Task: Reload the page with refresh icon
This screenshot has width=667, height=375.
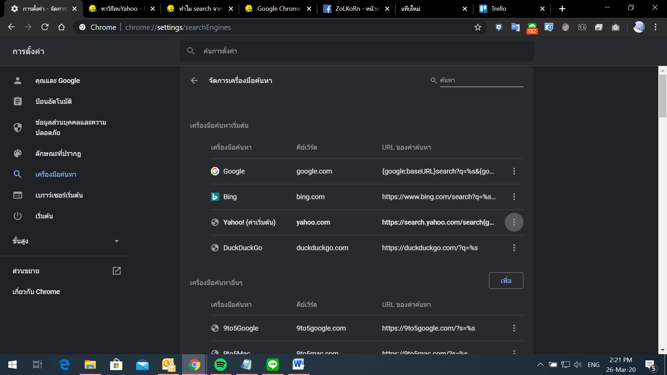Action: [x=45, y=27]
